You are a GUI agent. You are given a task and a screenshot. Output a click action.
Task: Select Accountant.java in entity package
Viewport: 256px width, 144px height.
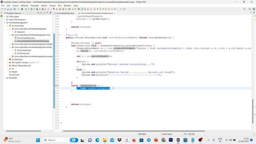(24, 50)
